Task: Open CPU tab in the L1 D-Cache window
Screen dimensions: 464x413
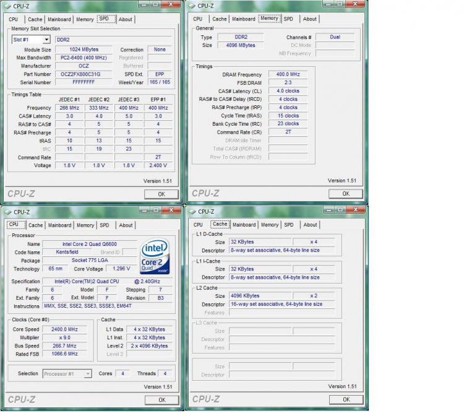Action: coord(198,225)
